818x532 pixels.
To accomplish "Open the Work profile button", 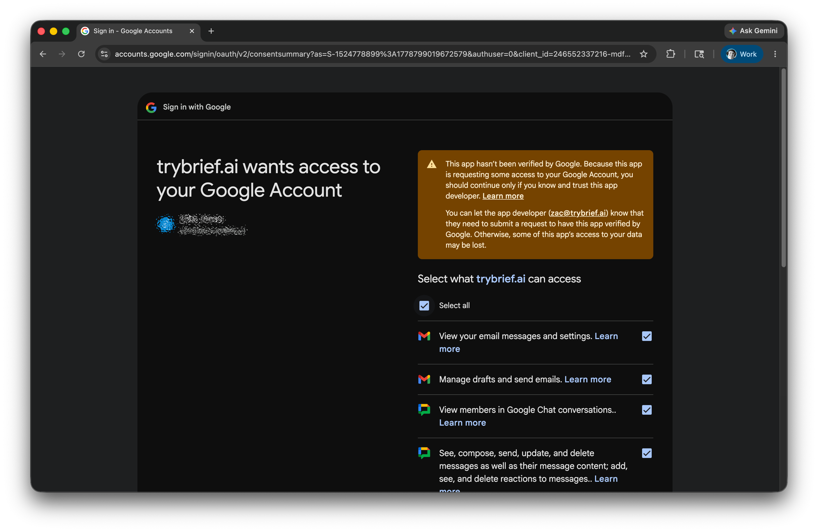I will click(741, 54).
